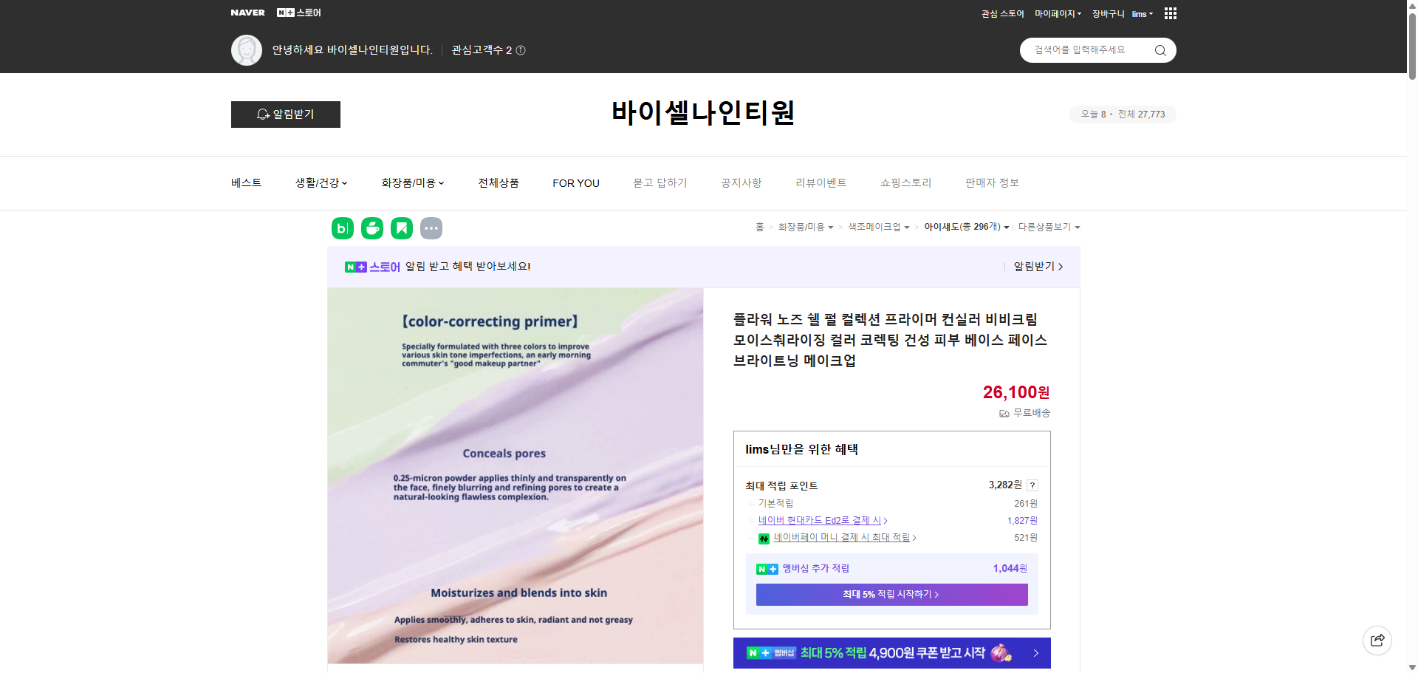This screenshot has width=1418, height=673.
Task: Open more sharing options via ellipsis icon
Action: click(x=431, y=228)
